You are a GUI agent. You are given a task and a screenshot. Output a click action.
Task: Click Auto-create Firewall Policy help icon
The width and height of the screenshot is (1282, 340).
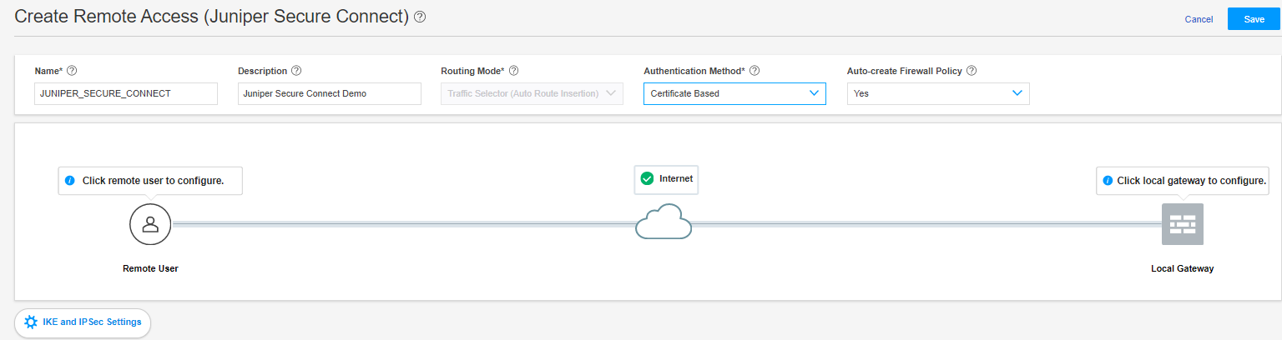972,71
